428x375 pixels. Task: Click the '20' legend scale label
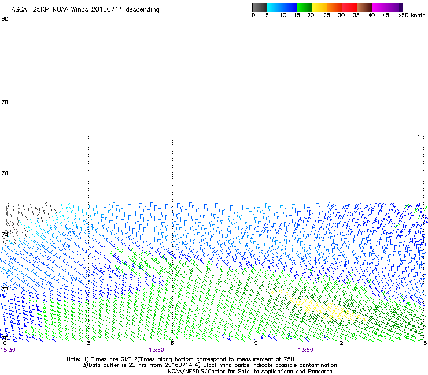[311, 16]
